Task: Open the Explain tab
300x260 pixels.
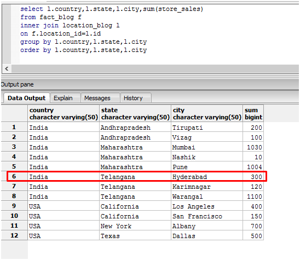Action: click(x=65, y=98)
